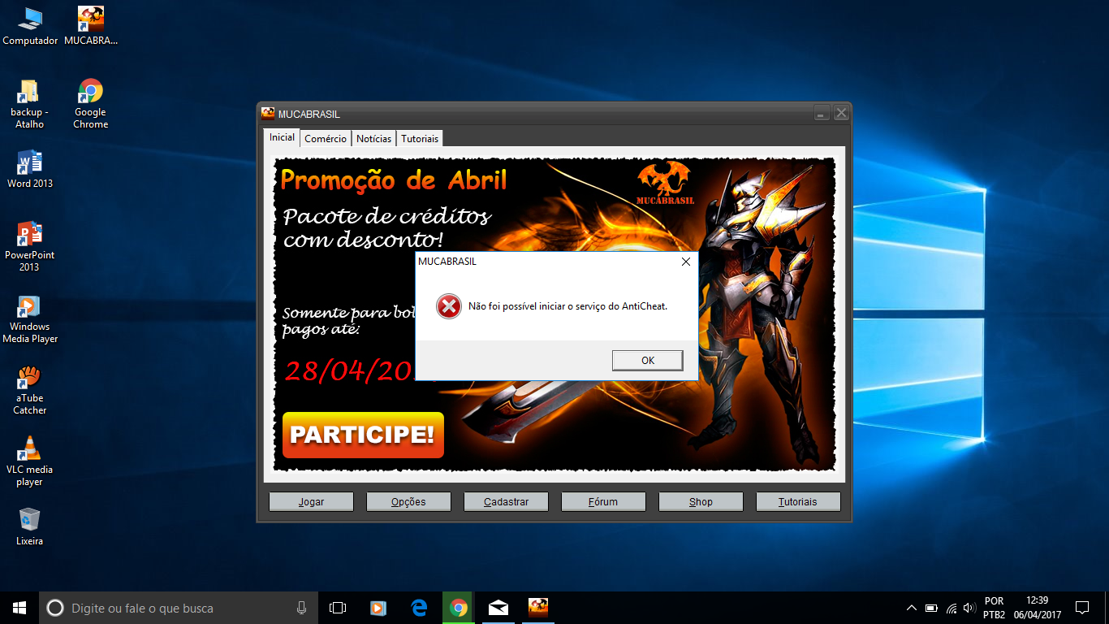
Task: Open the Tutoriais tab
Action: coord(420,139)
